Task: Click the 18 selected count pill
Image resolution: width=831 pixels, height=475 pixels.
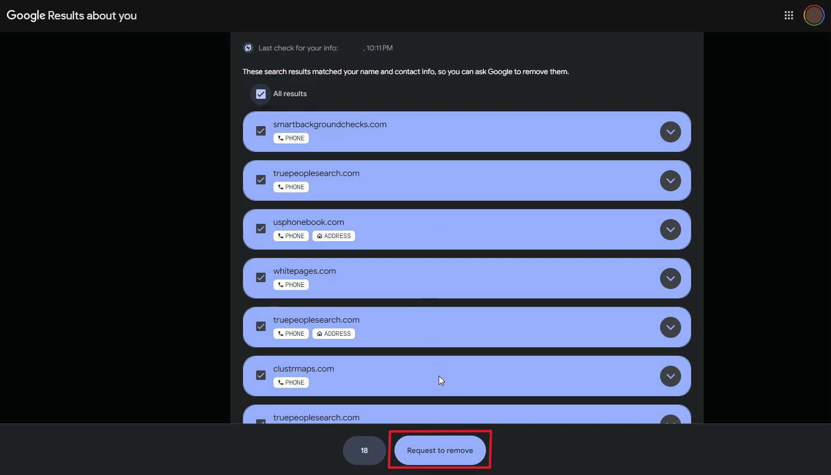Action: point(364,450)
